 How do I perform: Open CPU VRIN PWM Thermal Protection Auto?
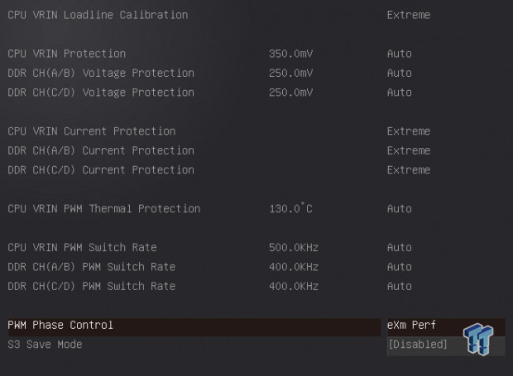pyautogui.click(x=399, y=209)
